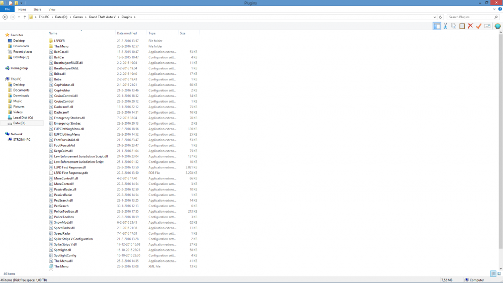Viewport: 503px width, 283px height.
Task: Click the Forward navigation arrow
Action: pyautogui.click(x=13, y=17)
